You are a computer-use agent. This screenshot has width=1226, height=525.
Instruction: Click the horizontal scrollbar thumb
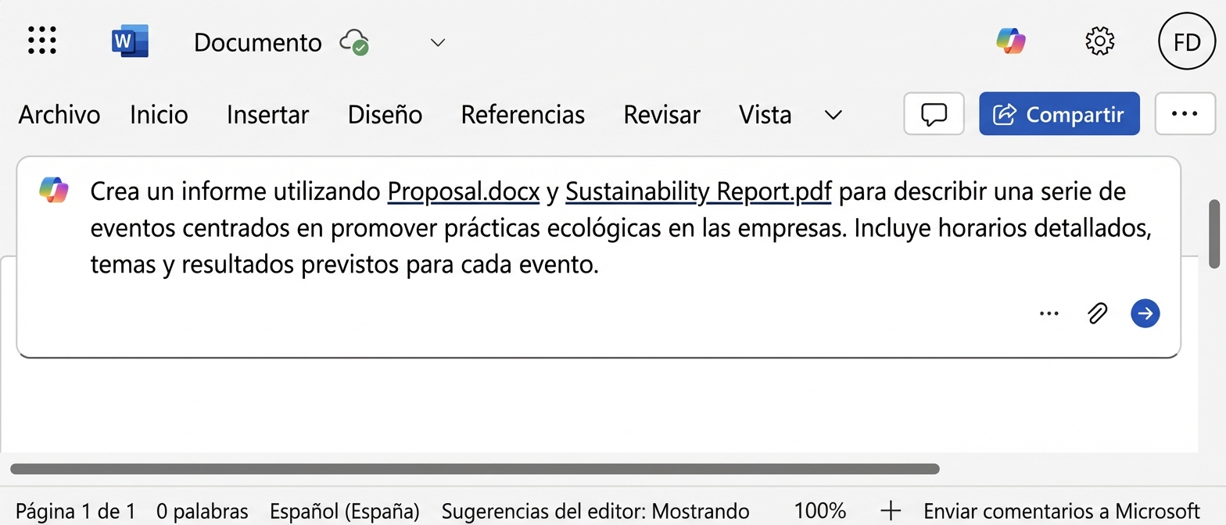click(475, 469)
